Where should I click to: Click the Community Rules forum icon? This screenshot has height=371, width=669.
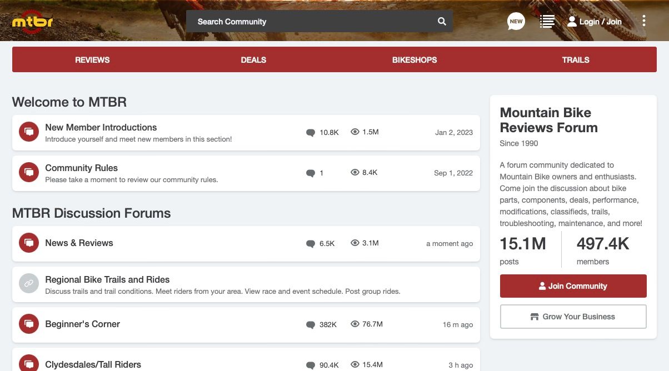coord(29,173)
